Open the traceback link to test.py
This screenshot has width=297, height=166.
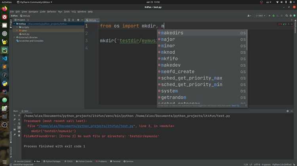coord(86,126)
